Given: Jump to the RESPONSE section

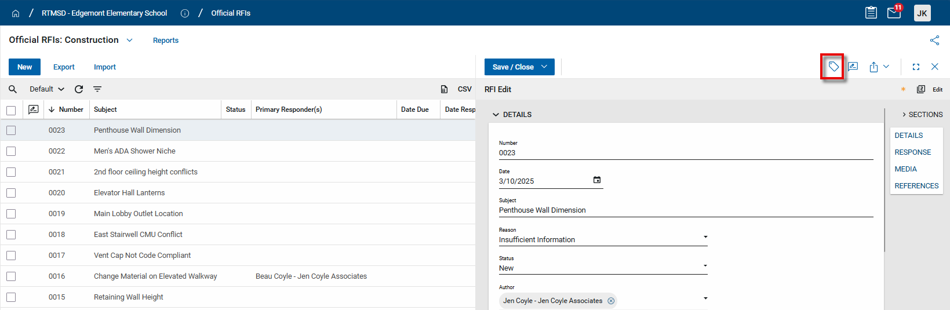Looking at the screenshot, I should [x=912, y=152].
